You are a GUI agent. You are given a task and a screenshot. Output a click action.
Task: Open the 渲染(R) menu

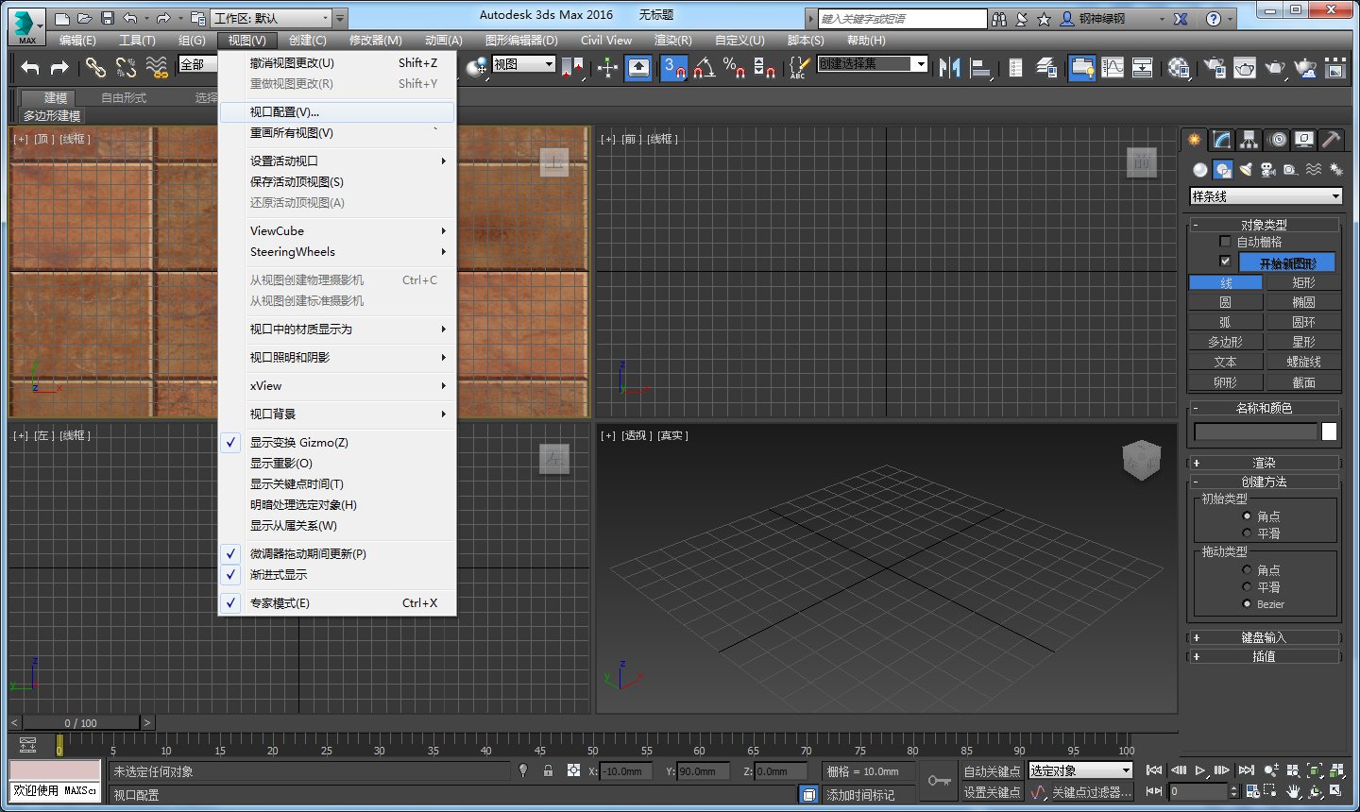(672, 41)
